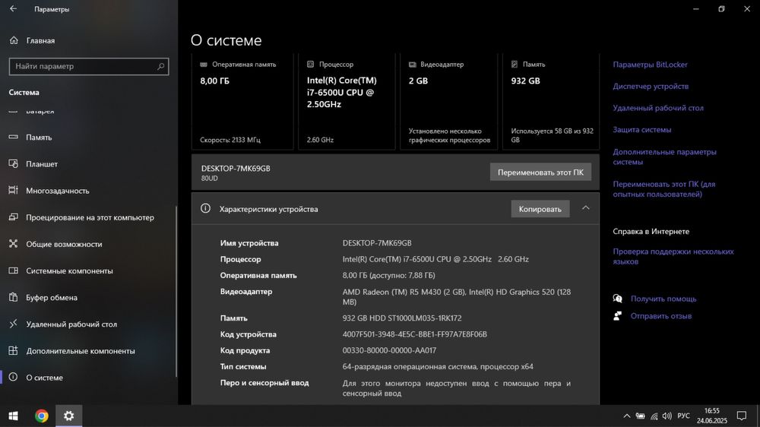Click the Планшет tablet icon
This screenshot has width=760, height=427.
[13, 164]
